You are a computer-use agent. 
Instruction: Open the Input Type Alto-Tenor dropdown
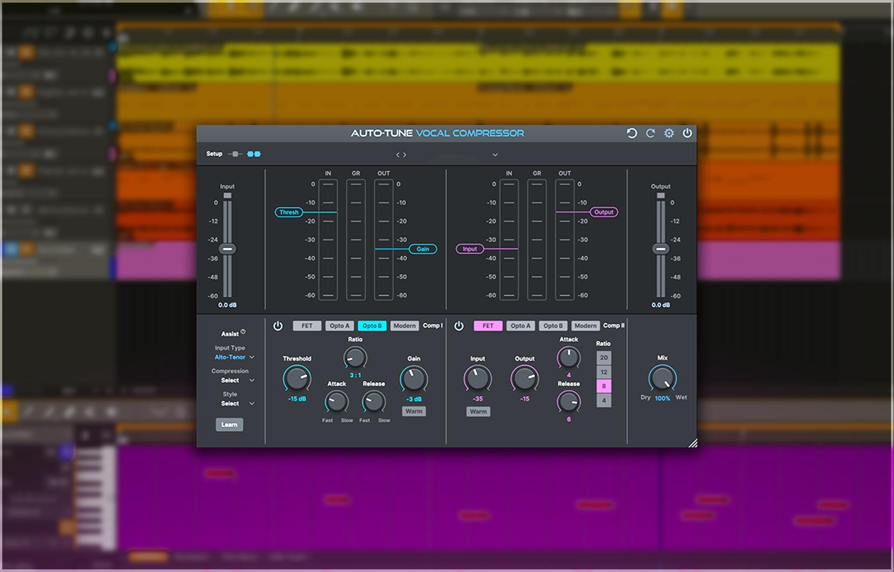pyautogui.click(x=234, y=357)
